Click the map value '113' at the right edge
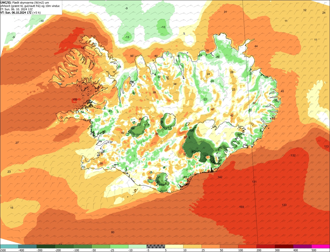Screen dimensions: 330x252 click(326, 146)
